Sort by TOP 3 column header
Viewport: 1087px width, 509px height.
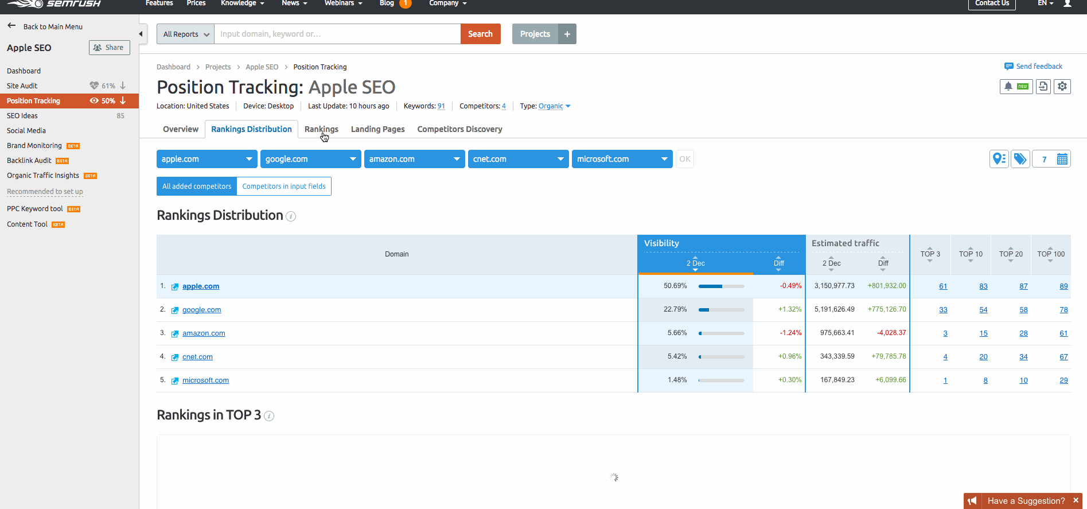point(930,254)
